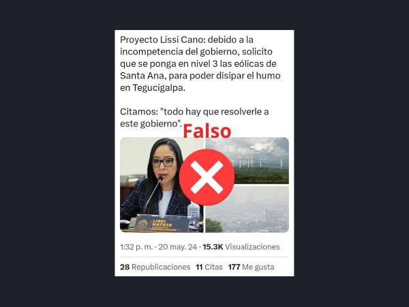Open the wind turbines photo
This screenshot has width=409, height=307.
pos(247,160)
